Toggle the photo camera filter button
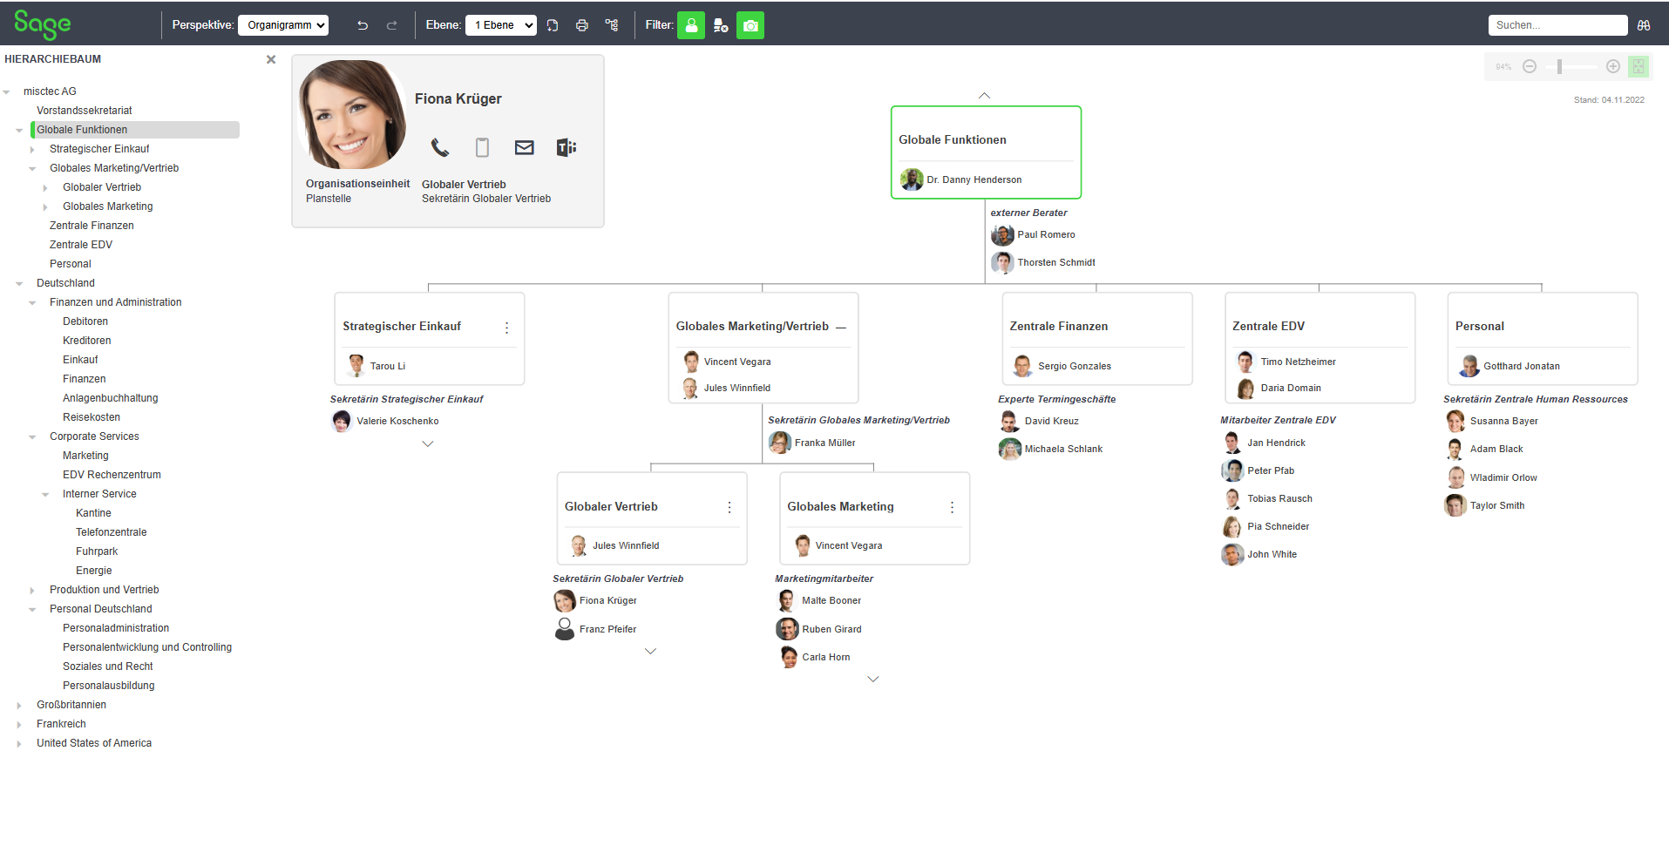Viewport: 1669px width, 866px height. 750,25
